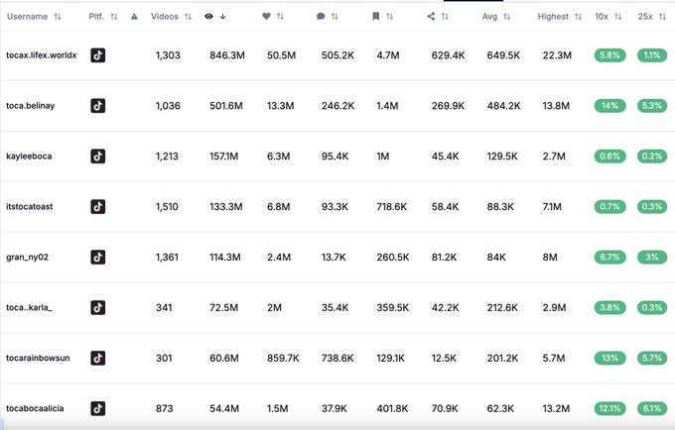Click TikTok icon for tocax.lifex.worldx
This screenshot has width=675, height=430.
97,55
